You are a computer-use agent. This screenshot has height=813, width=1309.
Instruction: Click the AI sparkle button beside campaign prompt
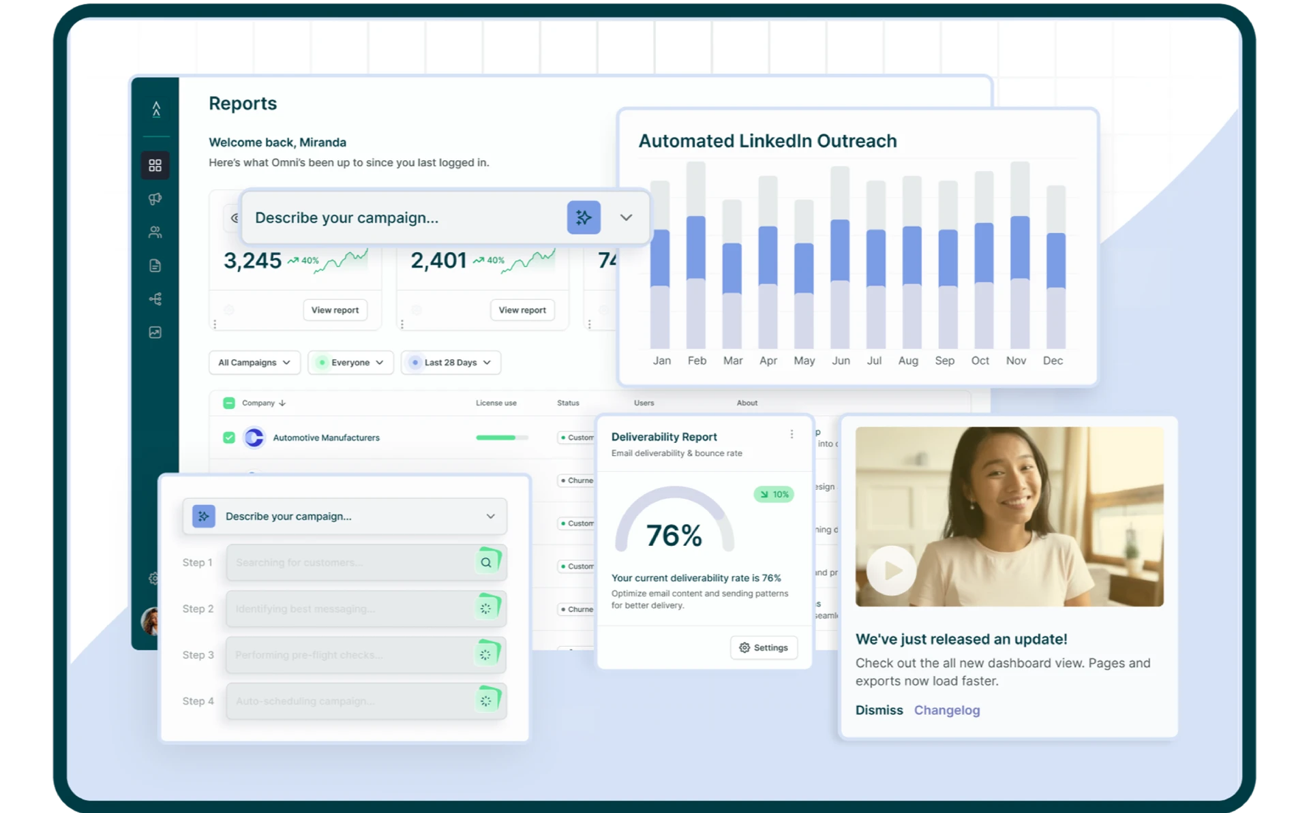click(584, 217)
